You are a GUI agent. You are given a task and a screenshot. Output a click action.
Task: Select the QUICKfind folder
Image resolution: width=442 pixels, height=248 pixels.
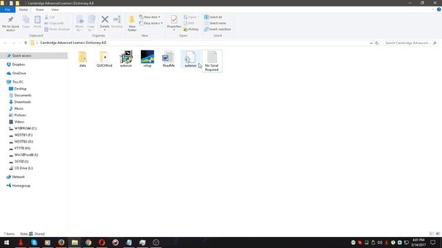pyautogui.click(x=104, y=59)
